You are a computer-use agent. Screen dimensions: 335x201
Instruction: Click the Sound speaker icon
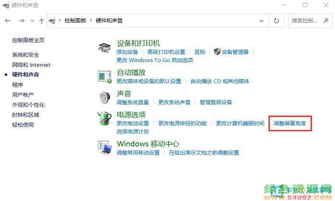(x=105, y=97)
